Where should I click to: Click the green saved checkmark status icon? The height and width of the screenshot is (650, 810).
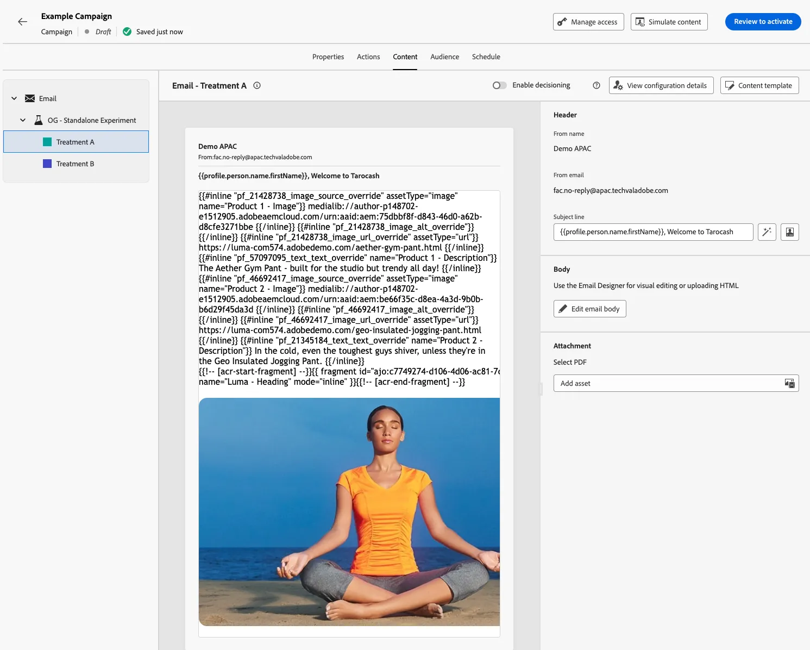click(127, 32)
